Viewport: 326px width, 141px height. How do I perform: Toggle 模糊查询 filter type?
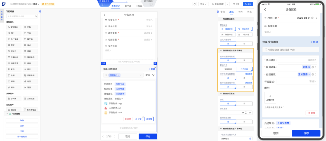pyautogui.click(x=228, y=29)
